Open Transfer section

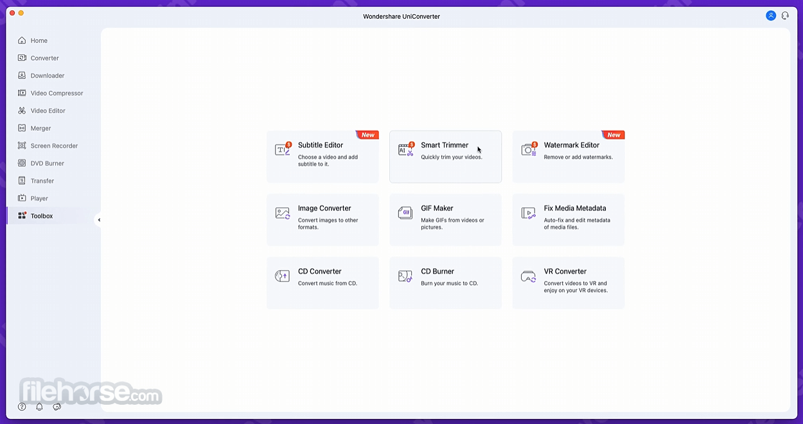pos(42,181)
